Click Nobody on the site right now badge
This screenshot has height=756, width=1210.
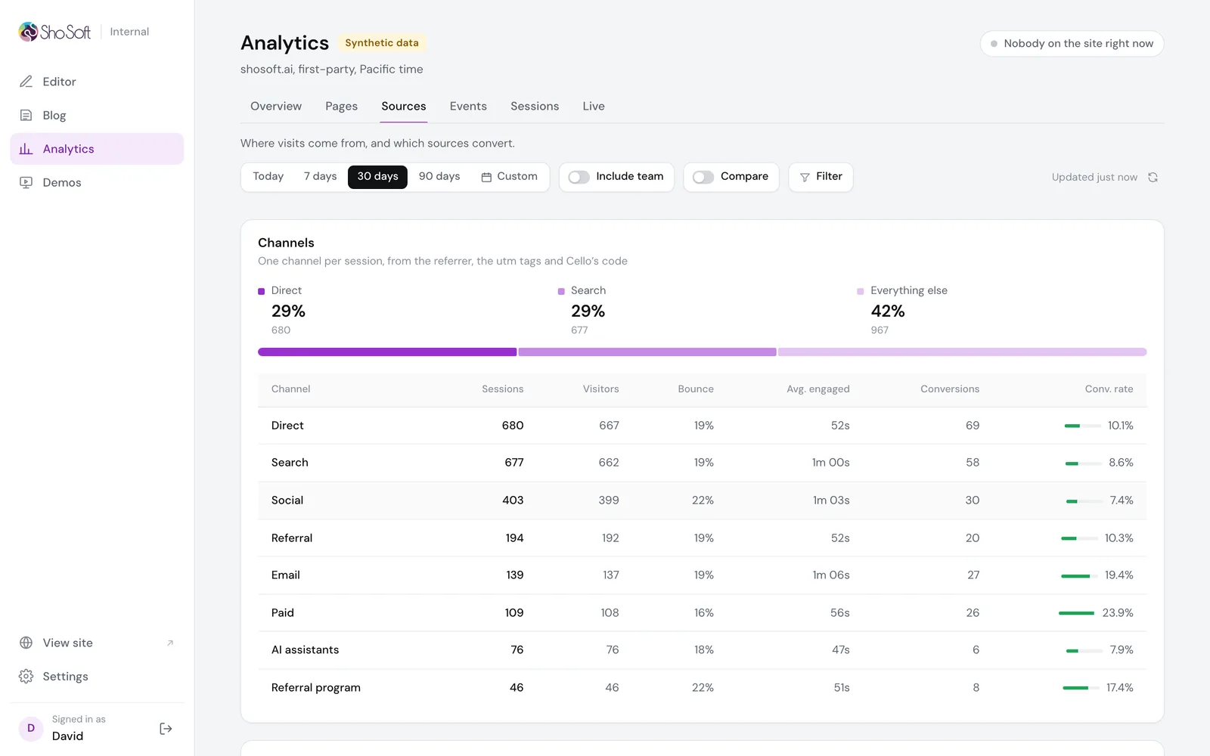pyautogui.click(x=1072, y=43)
